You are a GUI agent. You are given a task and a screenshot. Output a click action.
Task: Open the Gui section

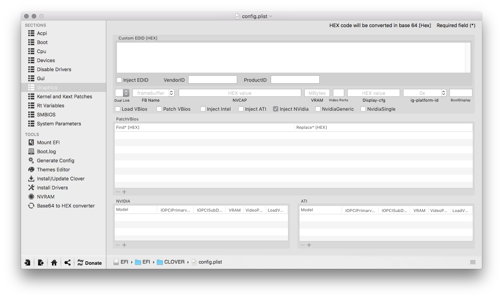pos(63,78)
